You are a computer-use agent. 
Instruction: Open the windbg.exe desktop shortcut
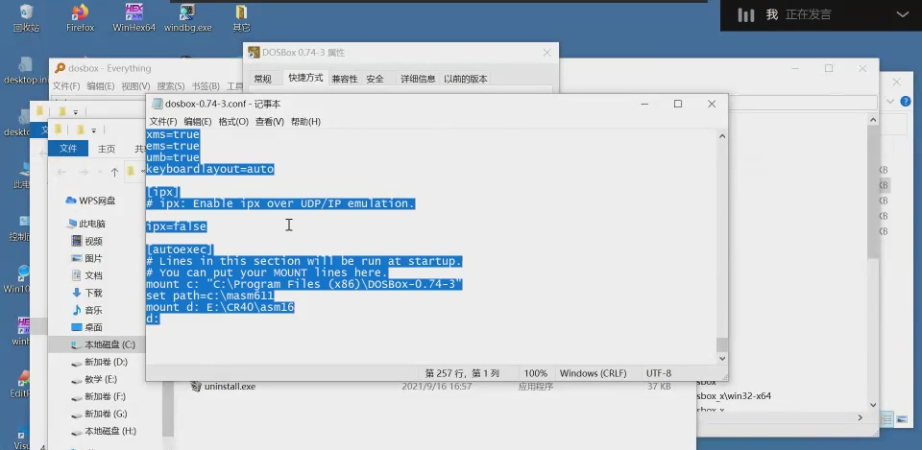[x=187, y=16]
